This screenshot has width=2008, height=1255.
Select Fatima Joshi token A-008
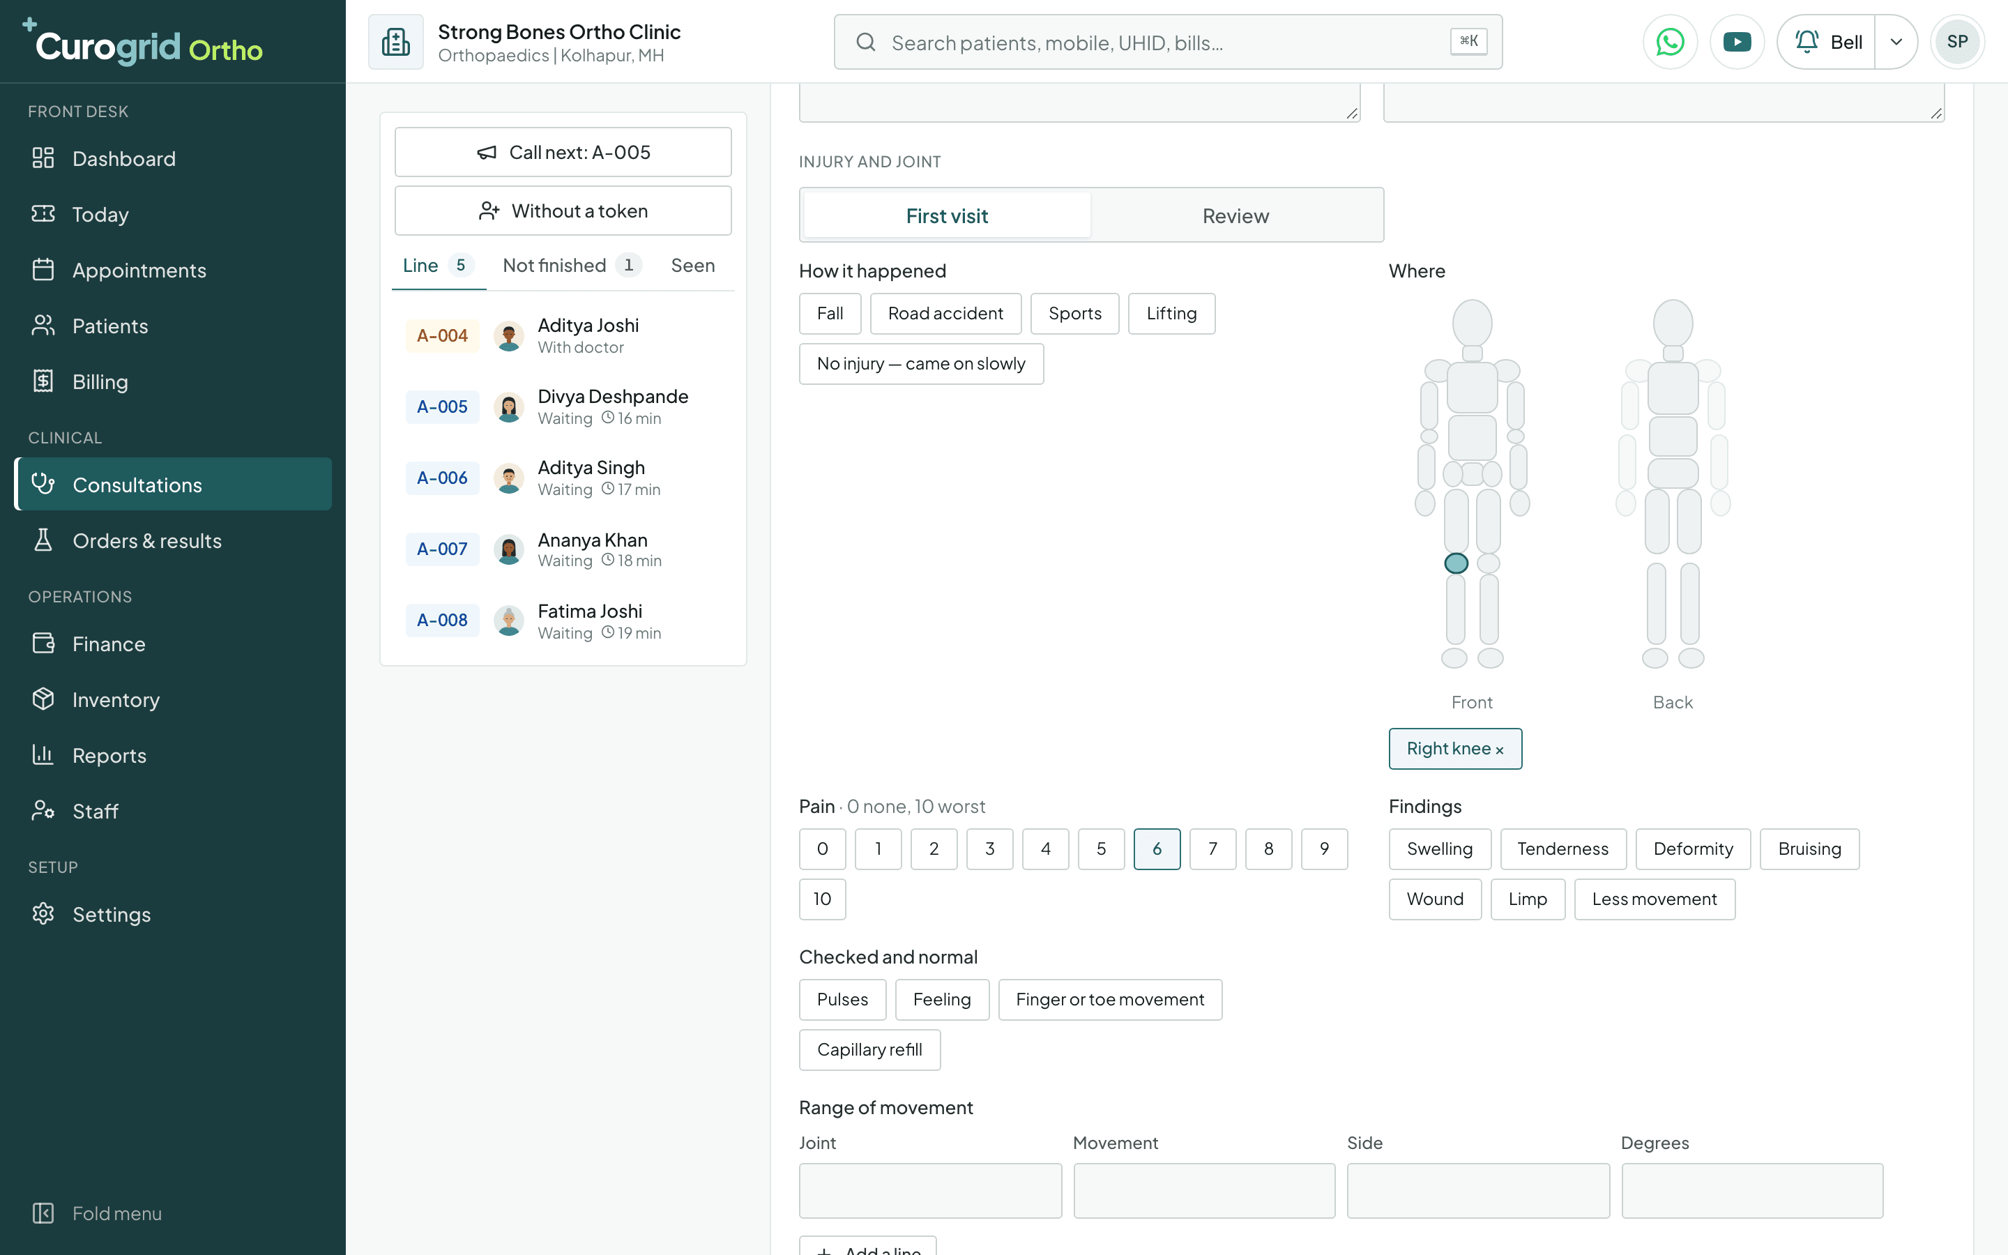tap(563, 621)
